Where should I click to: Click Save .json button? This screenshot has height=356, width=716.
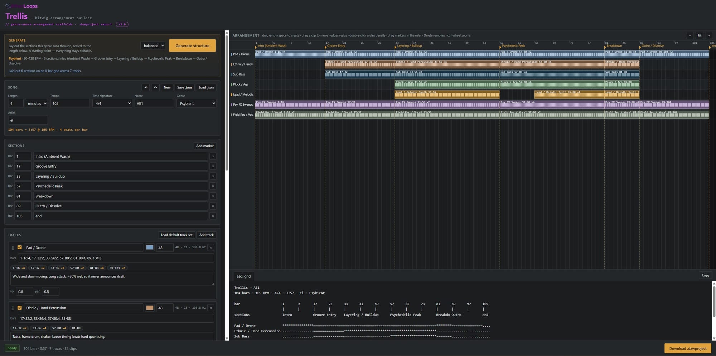tap(184, 87)
